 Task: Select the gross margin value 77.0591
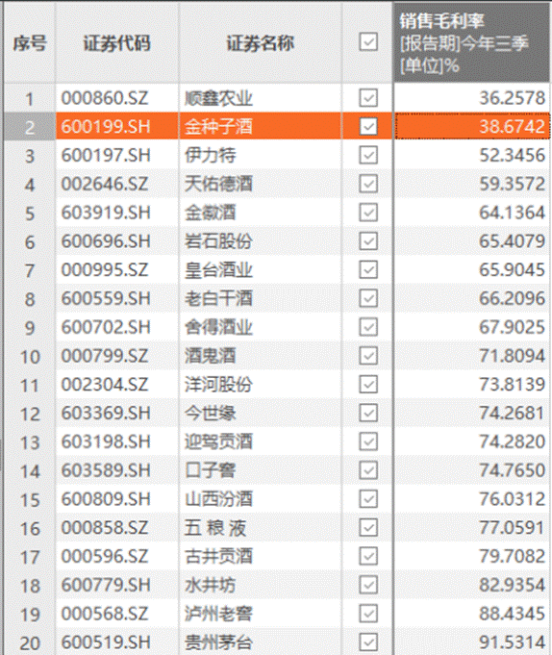tap(512, 528)
